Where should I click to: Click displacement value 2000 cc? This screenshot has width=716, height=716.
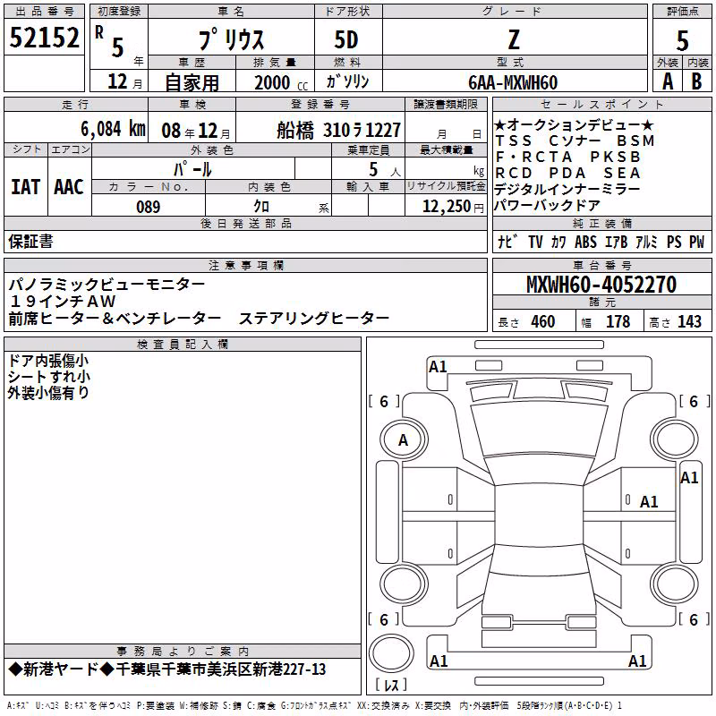tap(281, 82)
